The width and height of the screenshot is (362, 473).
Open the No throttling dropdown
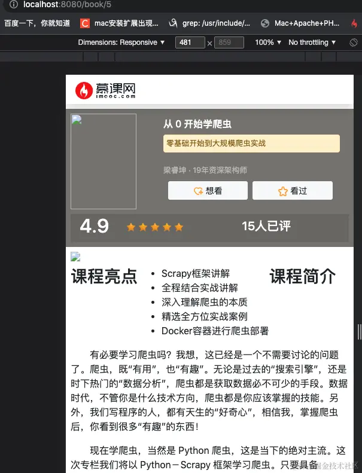pyautogui.click(x=312, y=42)
